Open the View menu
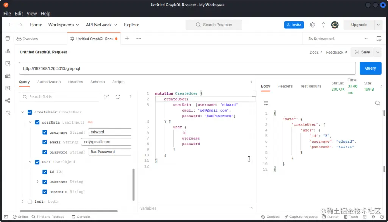 click(32, 14)
